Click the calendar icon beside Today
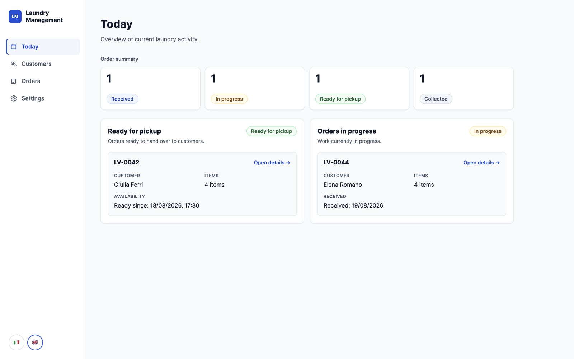This screenshot has height=359, width=574. (x=14, y=47)
